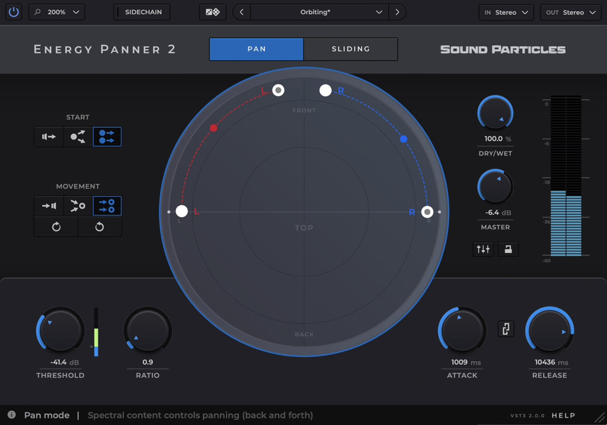Click the red moving position dot

coord(213,127)
